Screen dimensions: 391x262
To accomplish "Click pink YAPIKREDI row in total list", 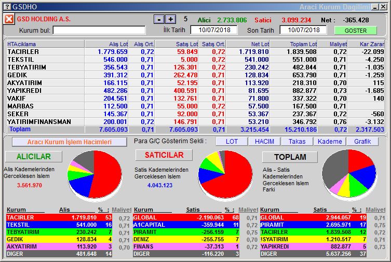I will pyautogui.click(x=313, y=246).
